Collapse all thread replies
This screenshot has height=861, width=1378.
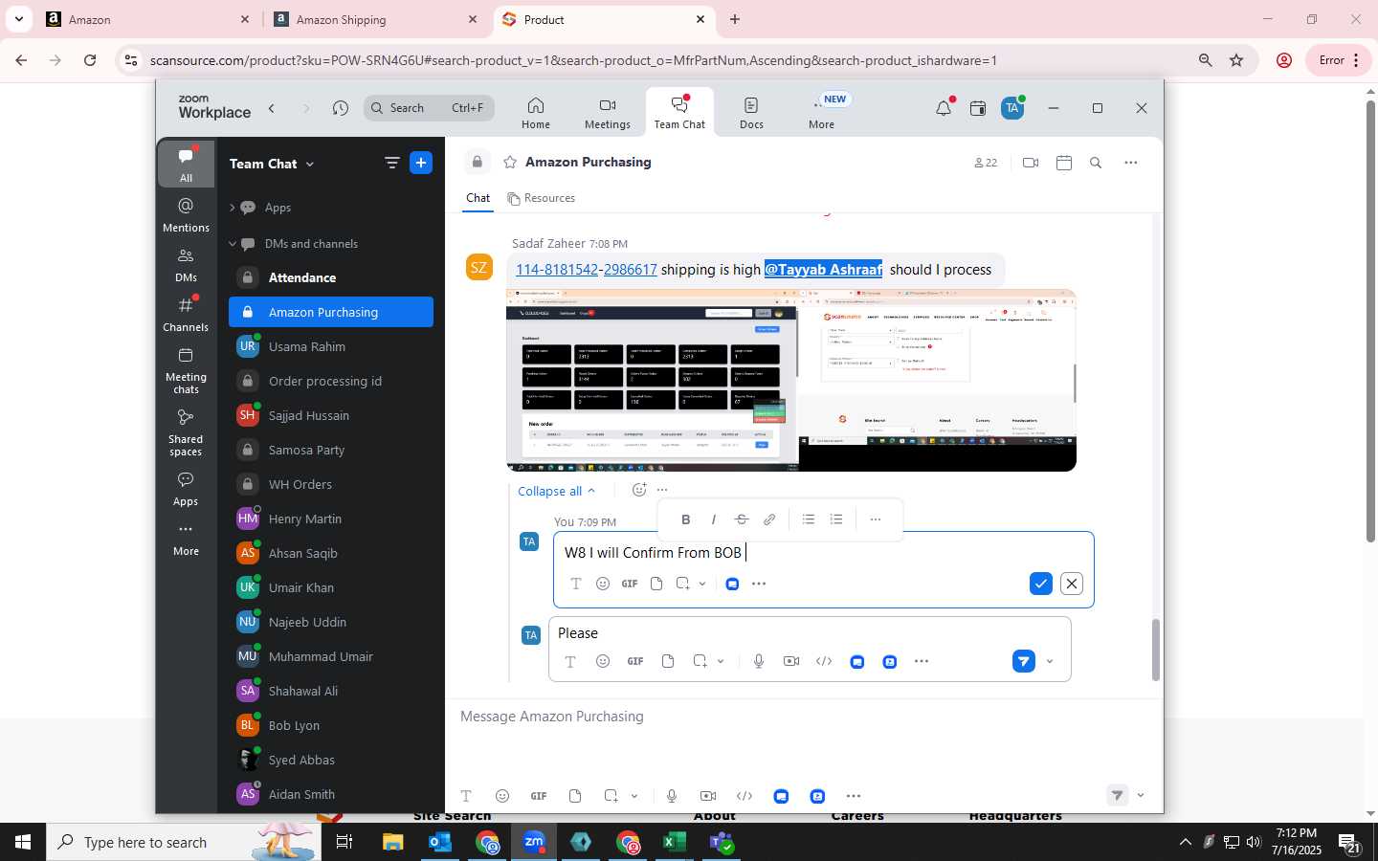[556, 491]
